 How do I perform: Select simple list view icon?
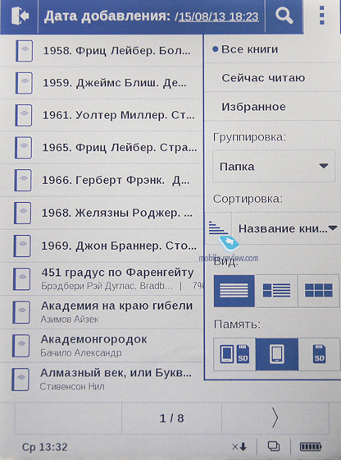234,291
